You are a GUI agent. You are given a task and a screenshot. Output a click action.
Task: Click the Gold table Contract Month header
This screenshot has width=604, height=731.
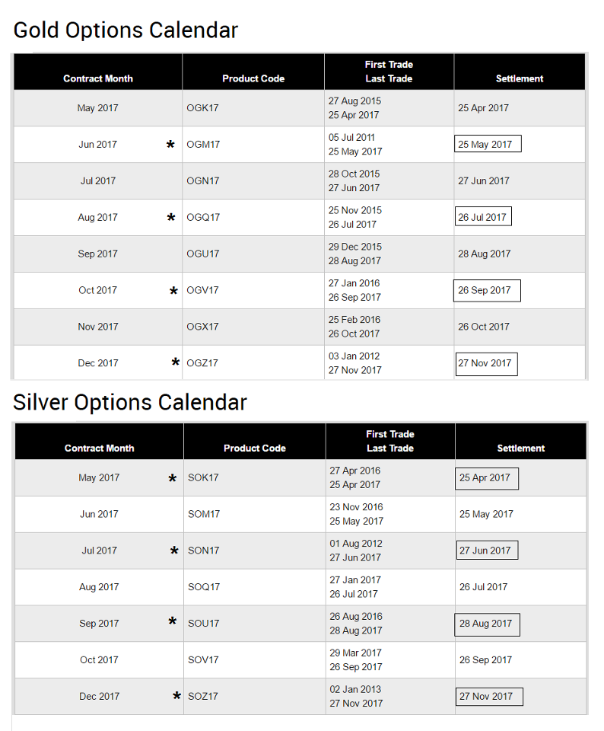tap(98, 78)
